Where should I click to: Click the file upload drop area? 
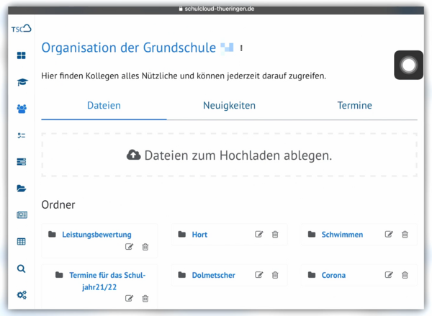click(x=229, y=155)
